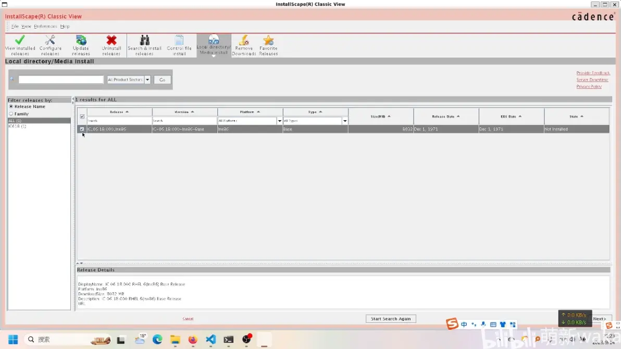Select Local directory/Media install tool
The width and height of the screenshot is (621, 349).
(214, 45)
